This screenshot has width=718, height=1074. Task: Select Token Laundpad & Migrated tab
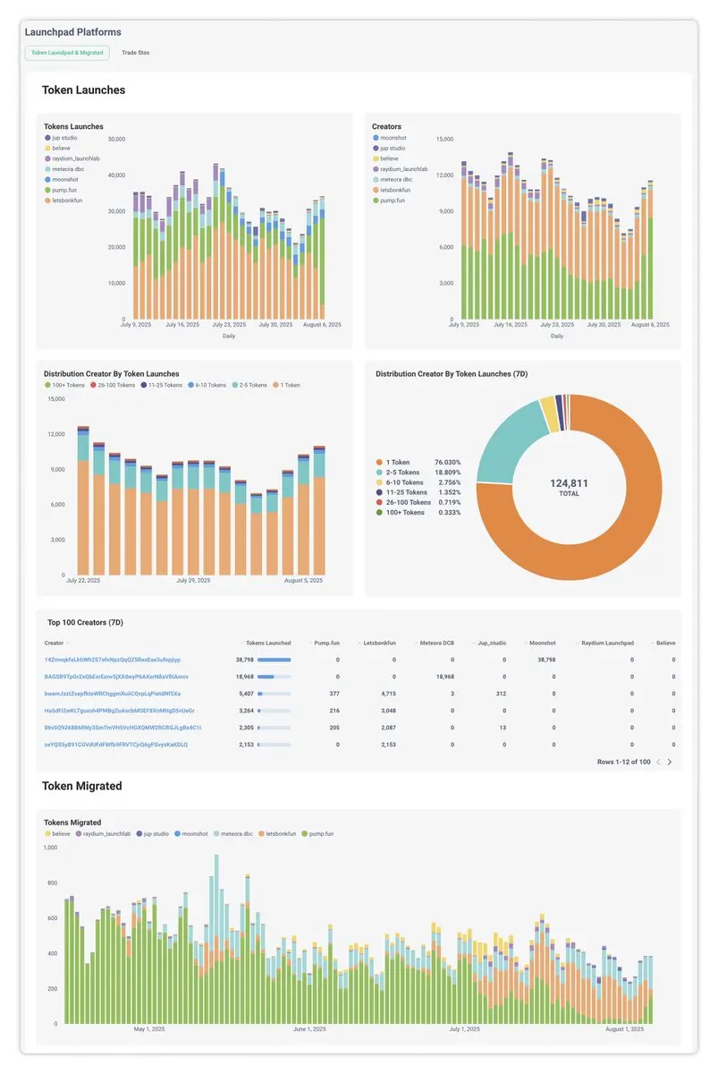(x=67, y=53)
